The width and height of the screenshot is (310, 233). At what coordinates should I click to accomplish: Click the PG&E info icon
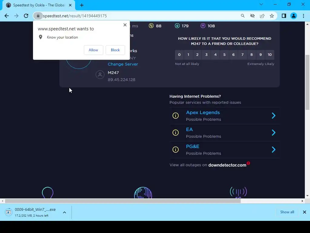tap(176, 150)
